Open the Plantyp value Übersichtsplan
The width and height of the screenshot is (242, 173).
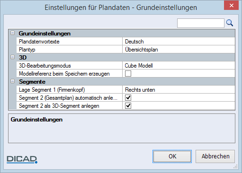point(179,50)
